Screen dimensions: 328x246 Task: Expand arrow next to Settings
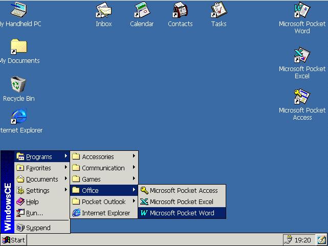65,190
